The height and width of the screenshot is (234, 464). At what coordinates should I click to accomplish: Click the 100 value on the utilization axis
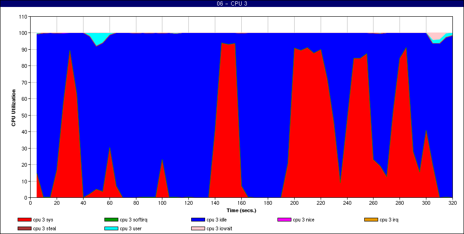click(23, 33)
